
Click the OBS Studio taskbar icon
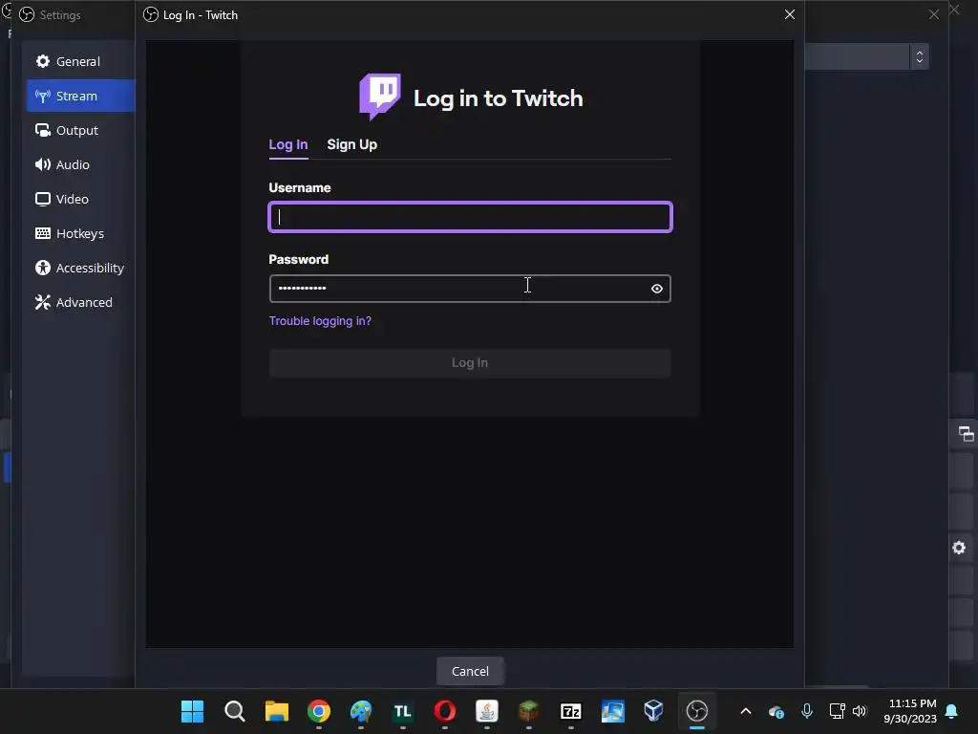[696, 711]
